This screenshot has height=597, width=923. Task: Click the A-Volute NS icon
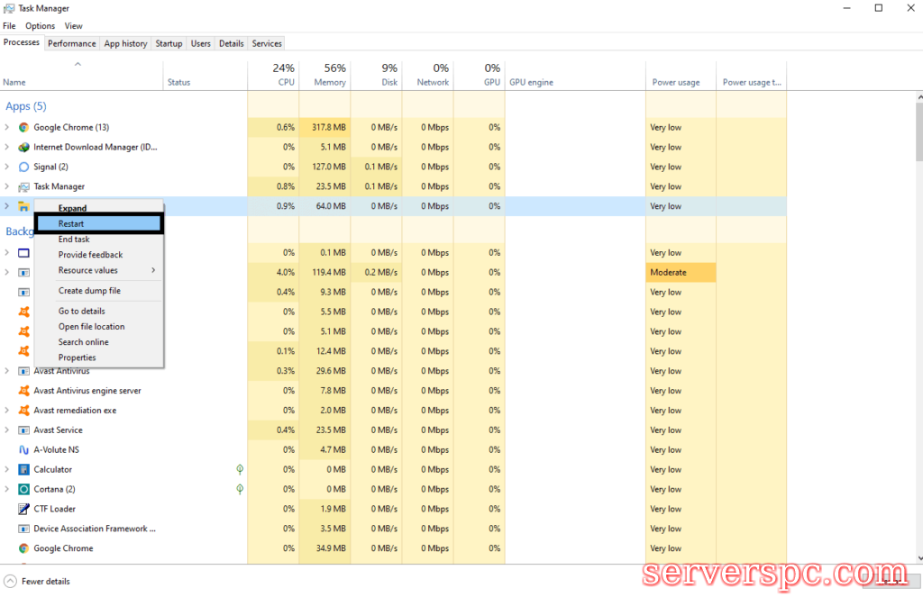click(24, 449)
